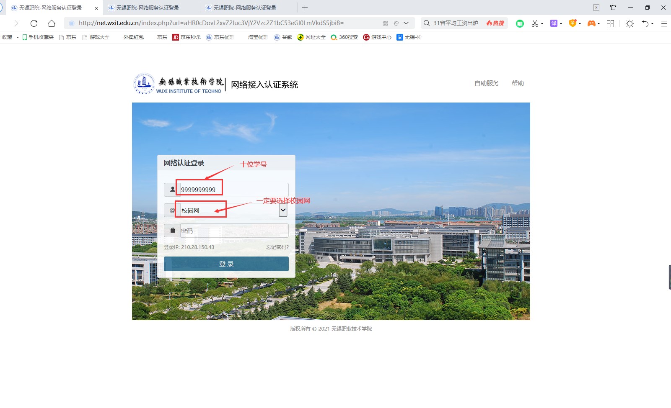Image resolution: width=671 pixels, height=408 pixels.
Task: Open the game controller icon
Action: (x=591, y=23)
